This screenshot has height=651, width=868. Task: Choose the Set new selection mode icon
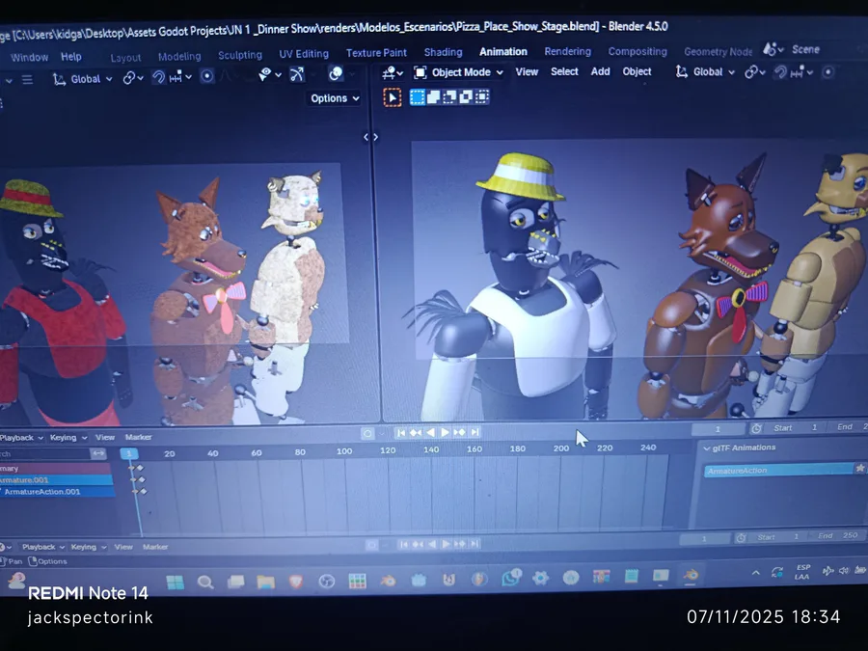tap(418, 97)
